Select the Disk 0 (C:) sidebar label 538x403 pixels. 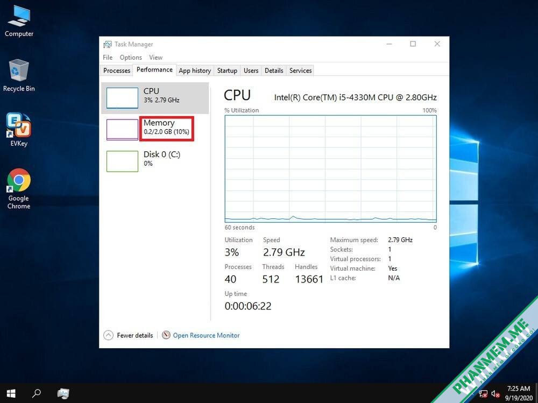point(162,154)
